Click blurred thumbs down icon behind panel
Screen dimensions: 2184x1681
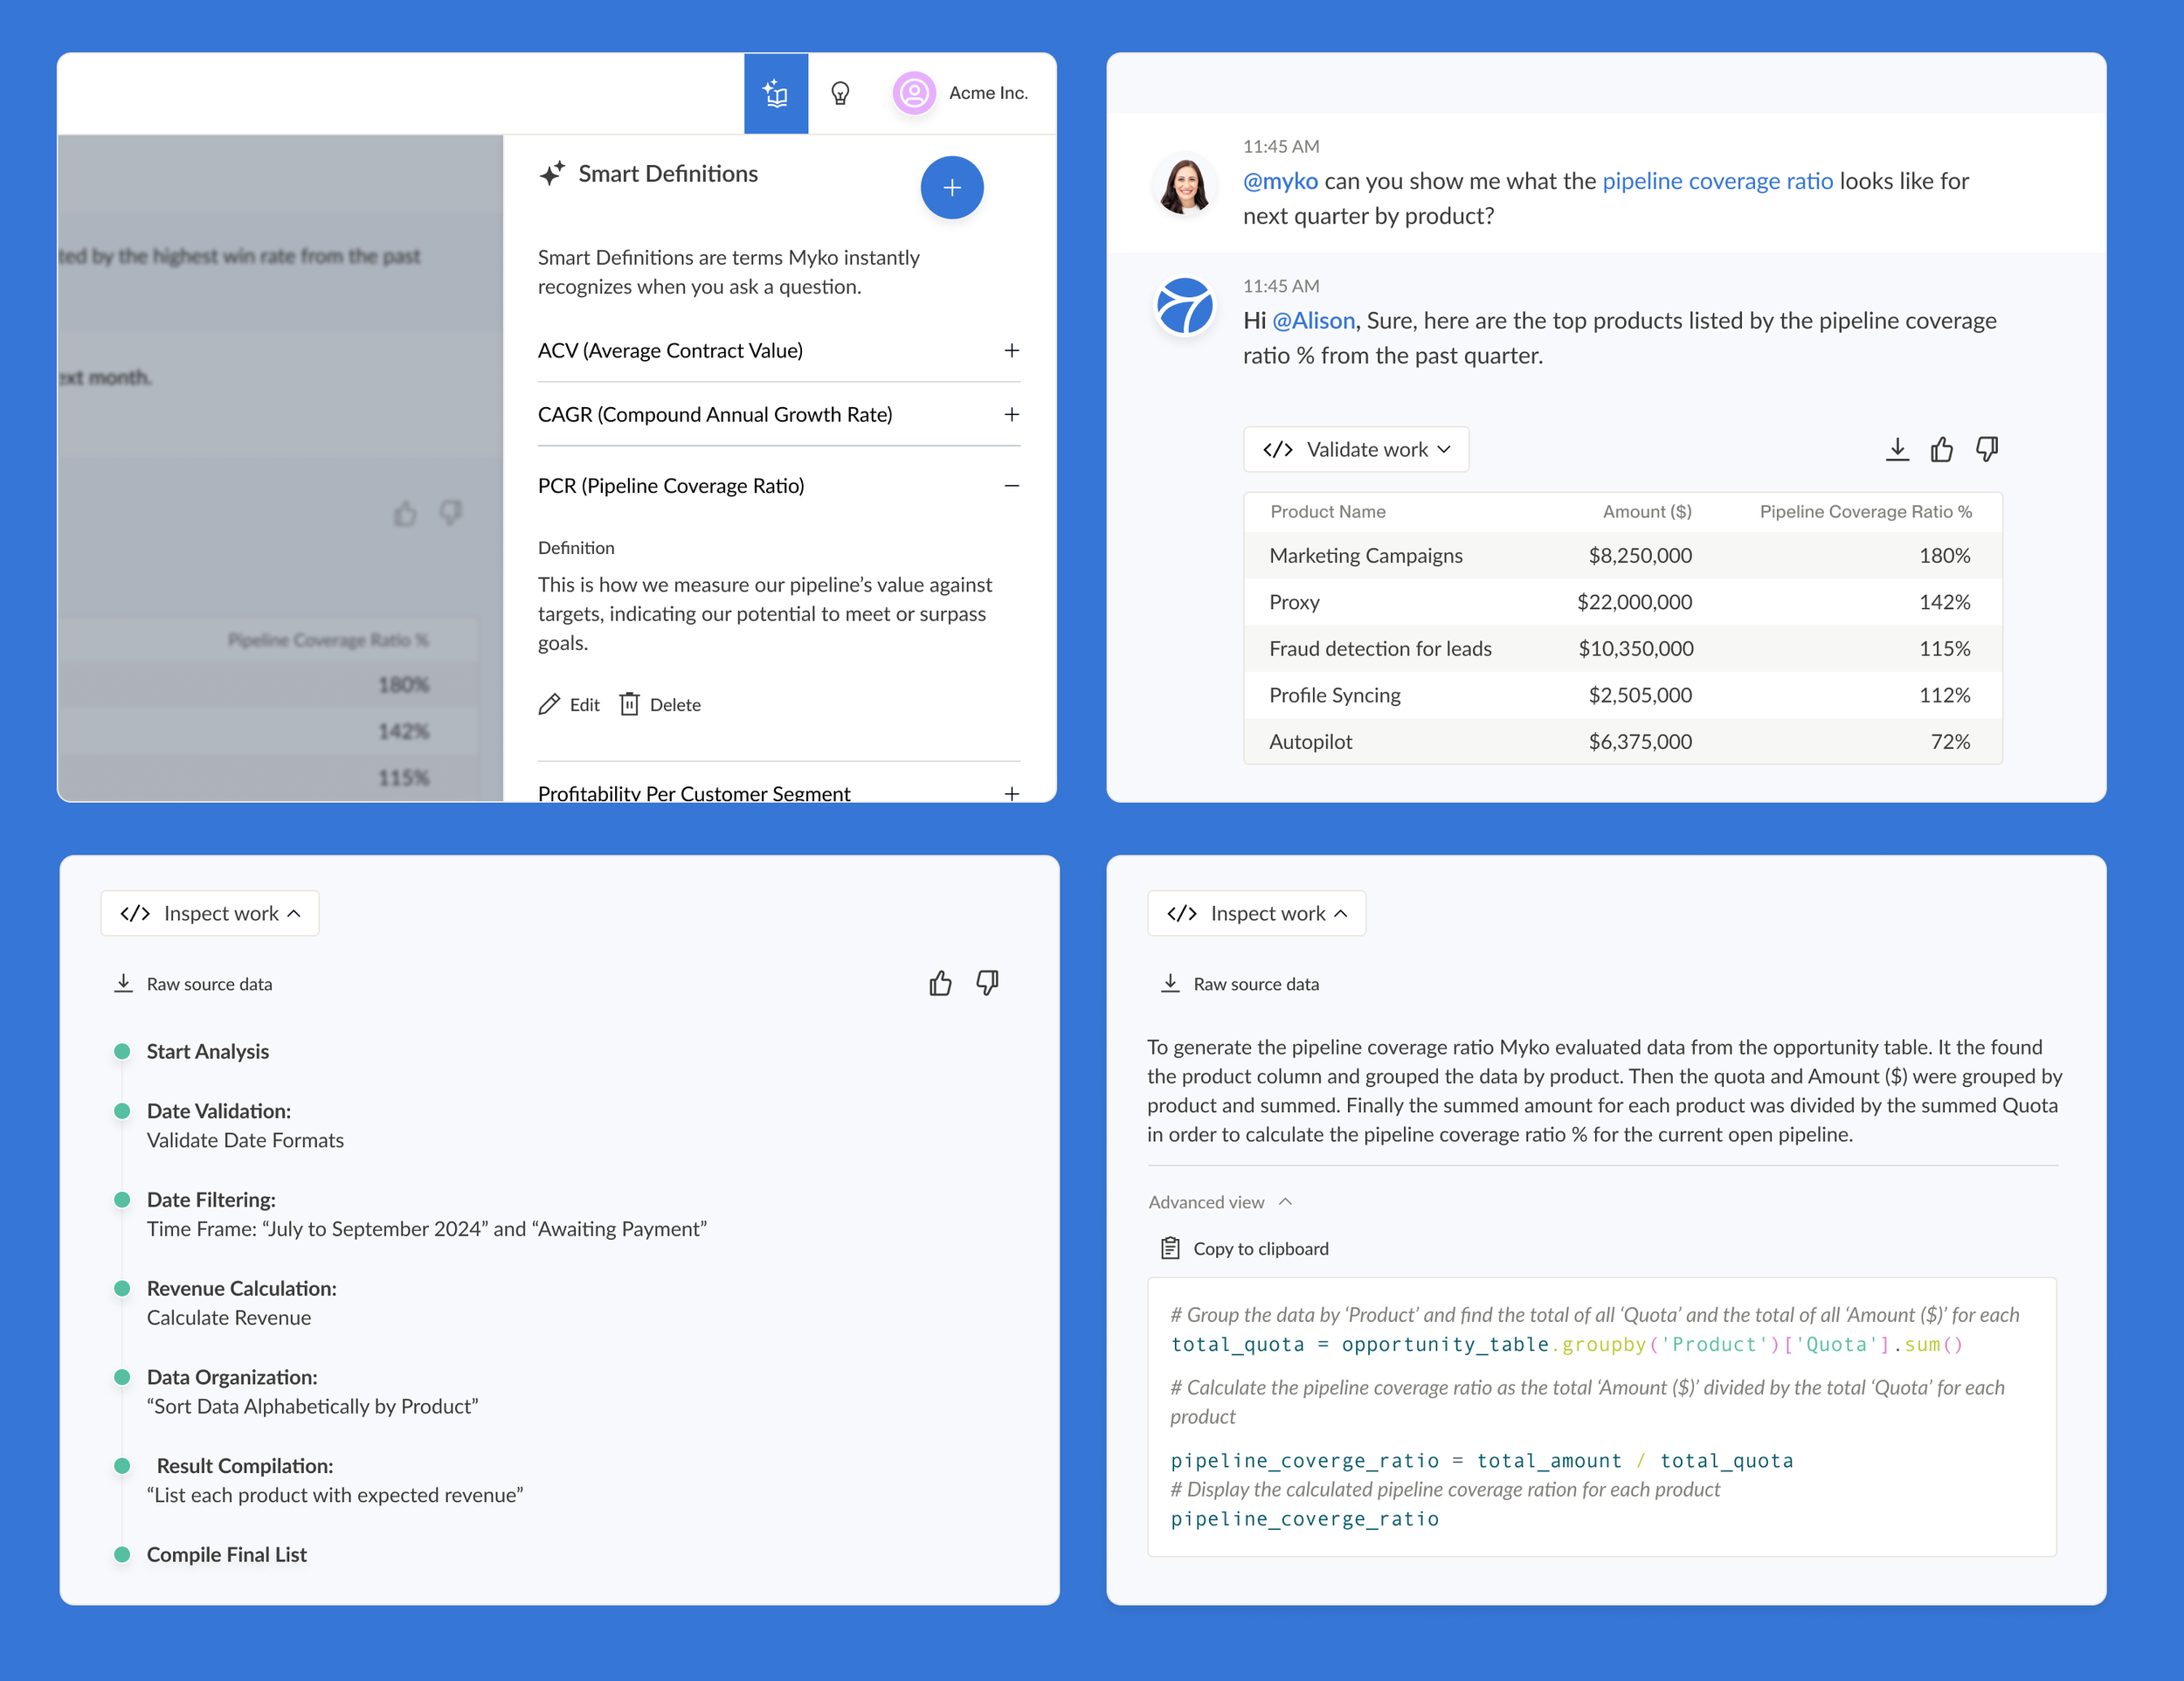pos(451,513)
